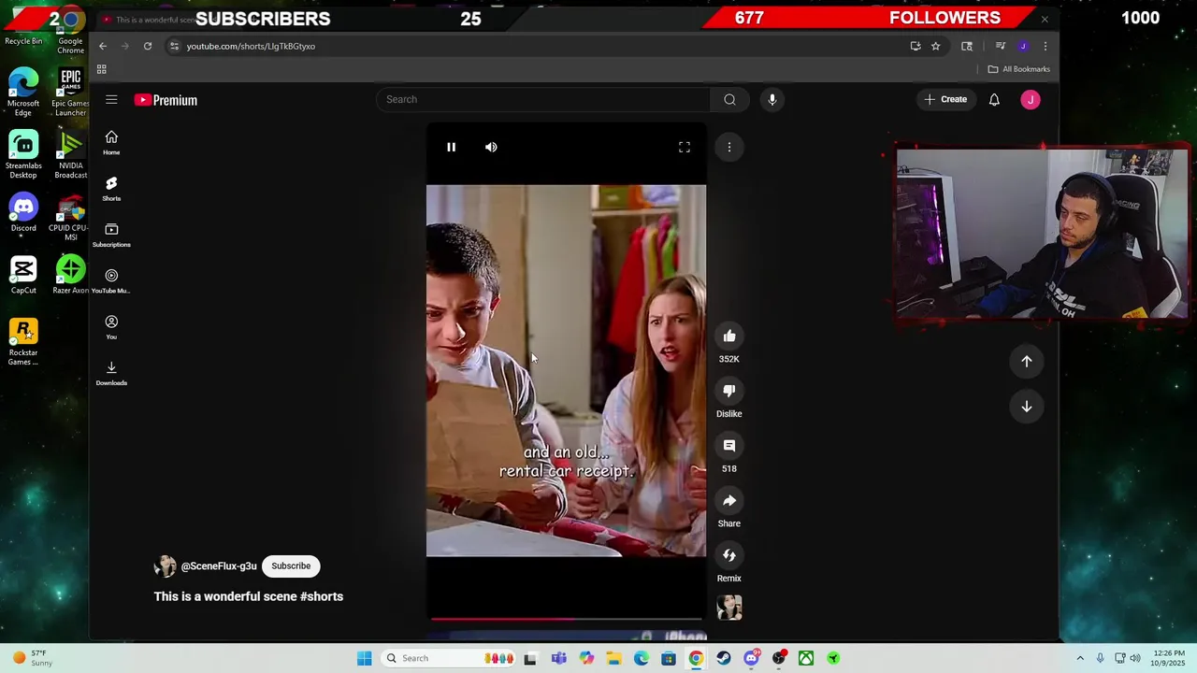The height and width of the screenshot is (673, 1197).
Task: Open the Chrome apps grid shortcut
Action: click(102, 69)
